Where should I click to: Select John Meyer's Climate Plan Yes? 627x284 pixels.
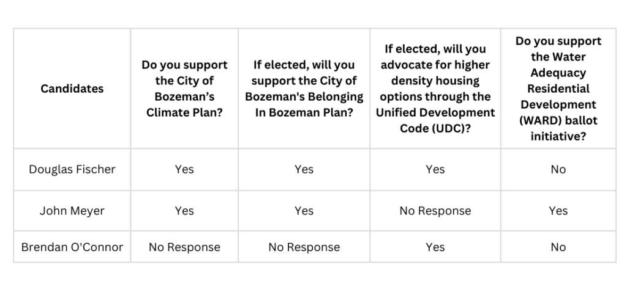(184, 211)
